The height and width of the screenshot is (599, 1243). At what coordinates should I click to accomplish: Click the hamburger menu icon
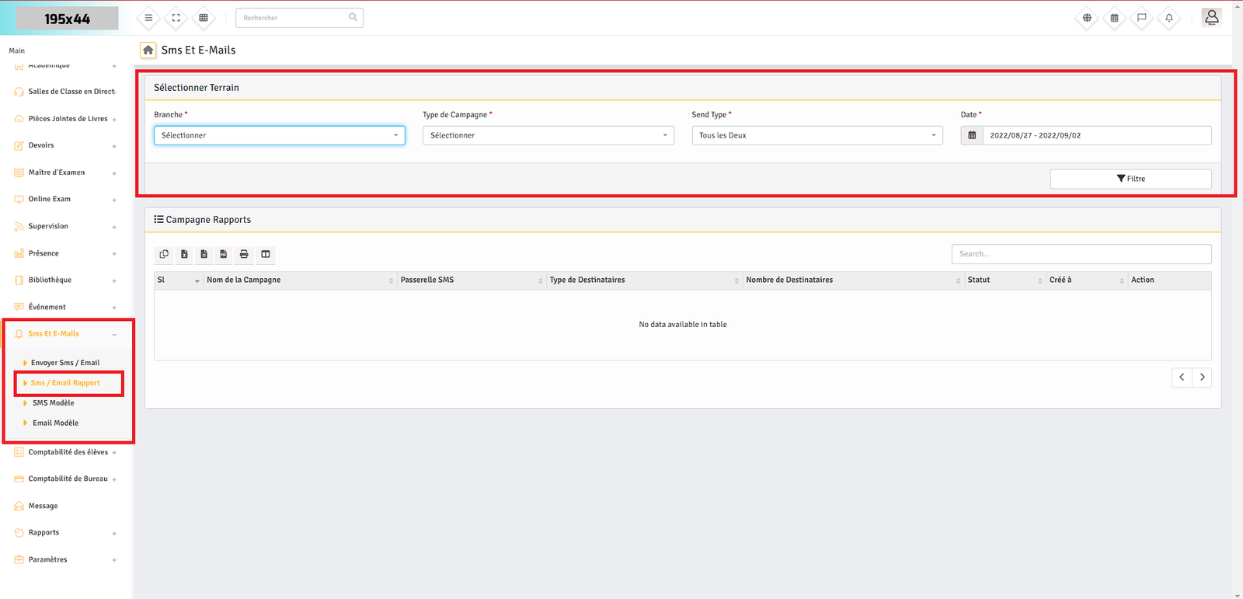148,18
